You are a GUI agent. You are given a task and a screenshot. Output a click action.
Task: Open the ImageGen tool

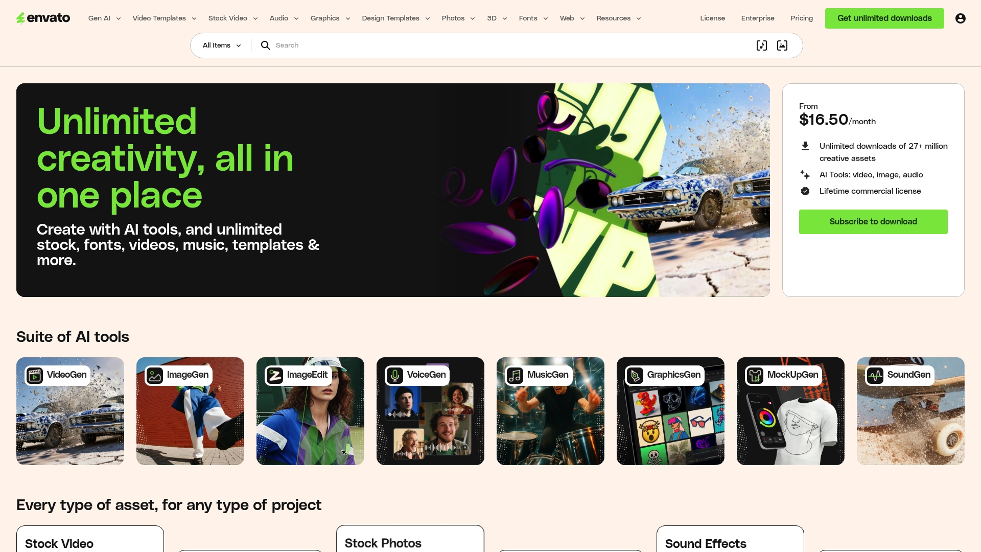click(155, 375)
